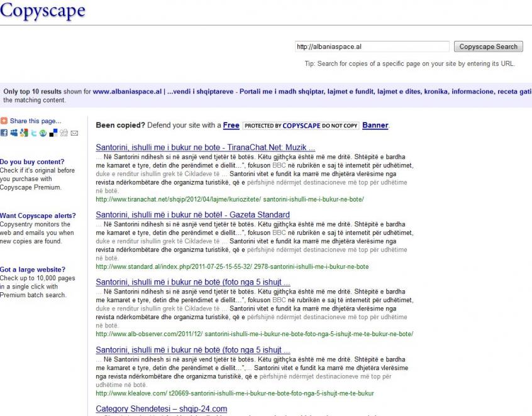This screenshot has height=416, width=532.
Task: Click 'Premium batch search.' sidebar text
Action: pos(33,295)
